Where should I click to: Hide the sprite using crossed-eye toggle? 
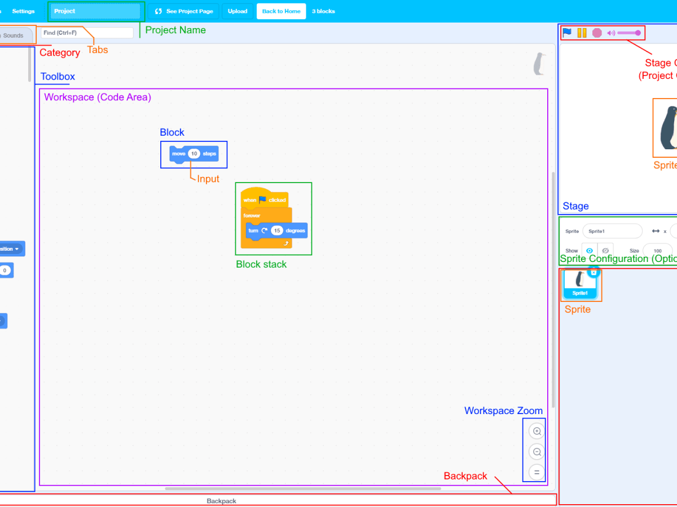[605, 251]
